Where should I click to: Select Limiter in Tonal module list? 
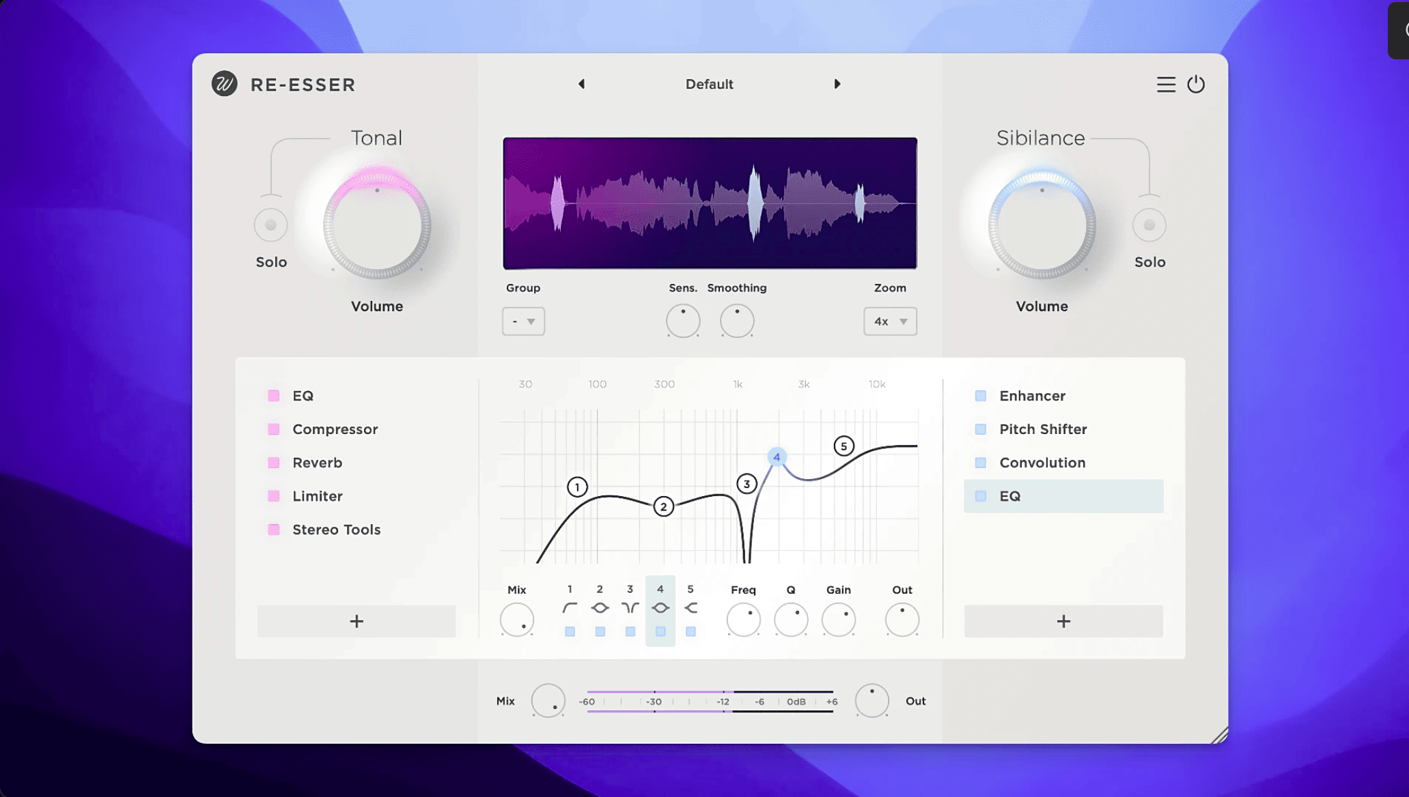317,496
